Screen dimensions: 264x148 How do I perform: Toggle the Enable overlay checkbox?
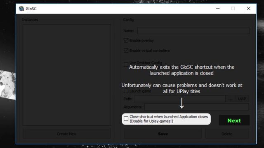(x=126, y=40)
